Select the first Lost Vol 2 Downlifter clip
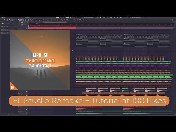This screenshot has width=176, height=132. (x=100, y=112)
